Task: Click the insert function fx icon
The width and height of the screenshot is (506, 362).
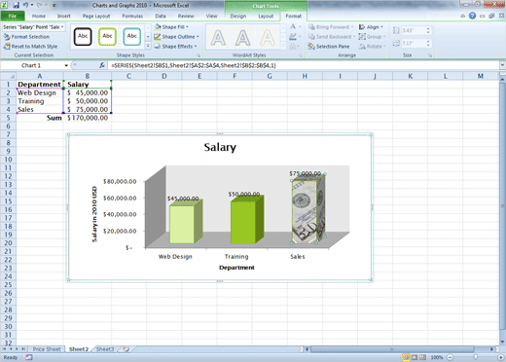Action: [x=102, y=65]
